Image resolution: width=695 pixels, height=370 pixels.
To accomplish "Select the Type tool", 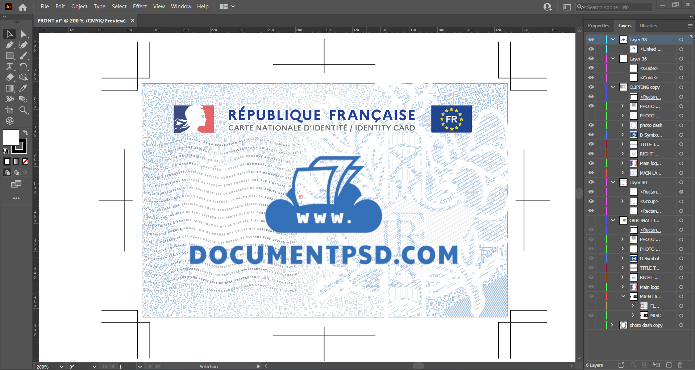I will [x=10, y=66].
